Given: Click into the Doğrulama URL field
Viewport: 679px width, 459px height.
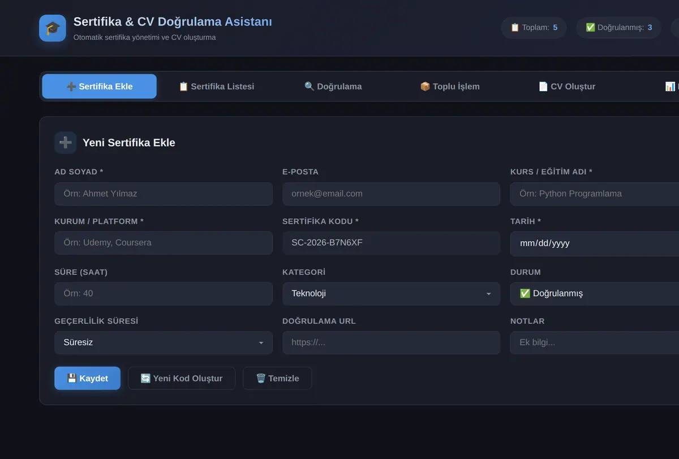Looking at the screenshot, I should click(391, 343).
